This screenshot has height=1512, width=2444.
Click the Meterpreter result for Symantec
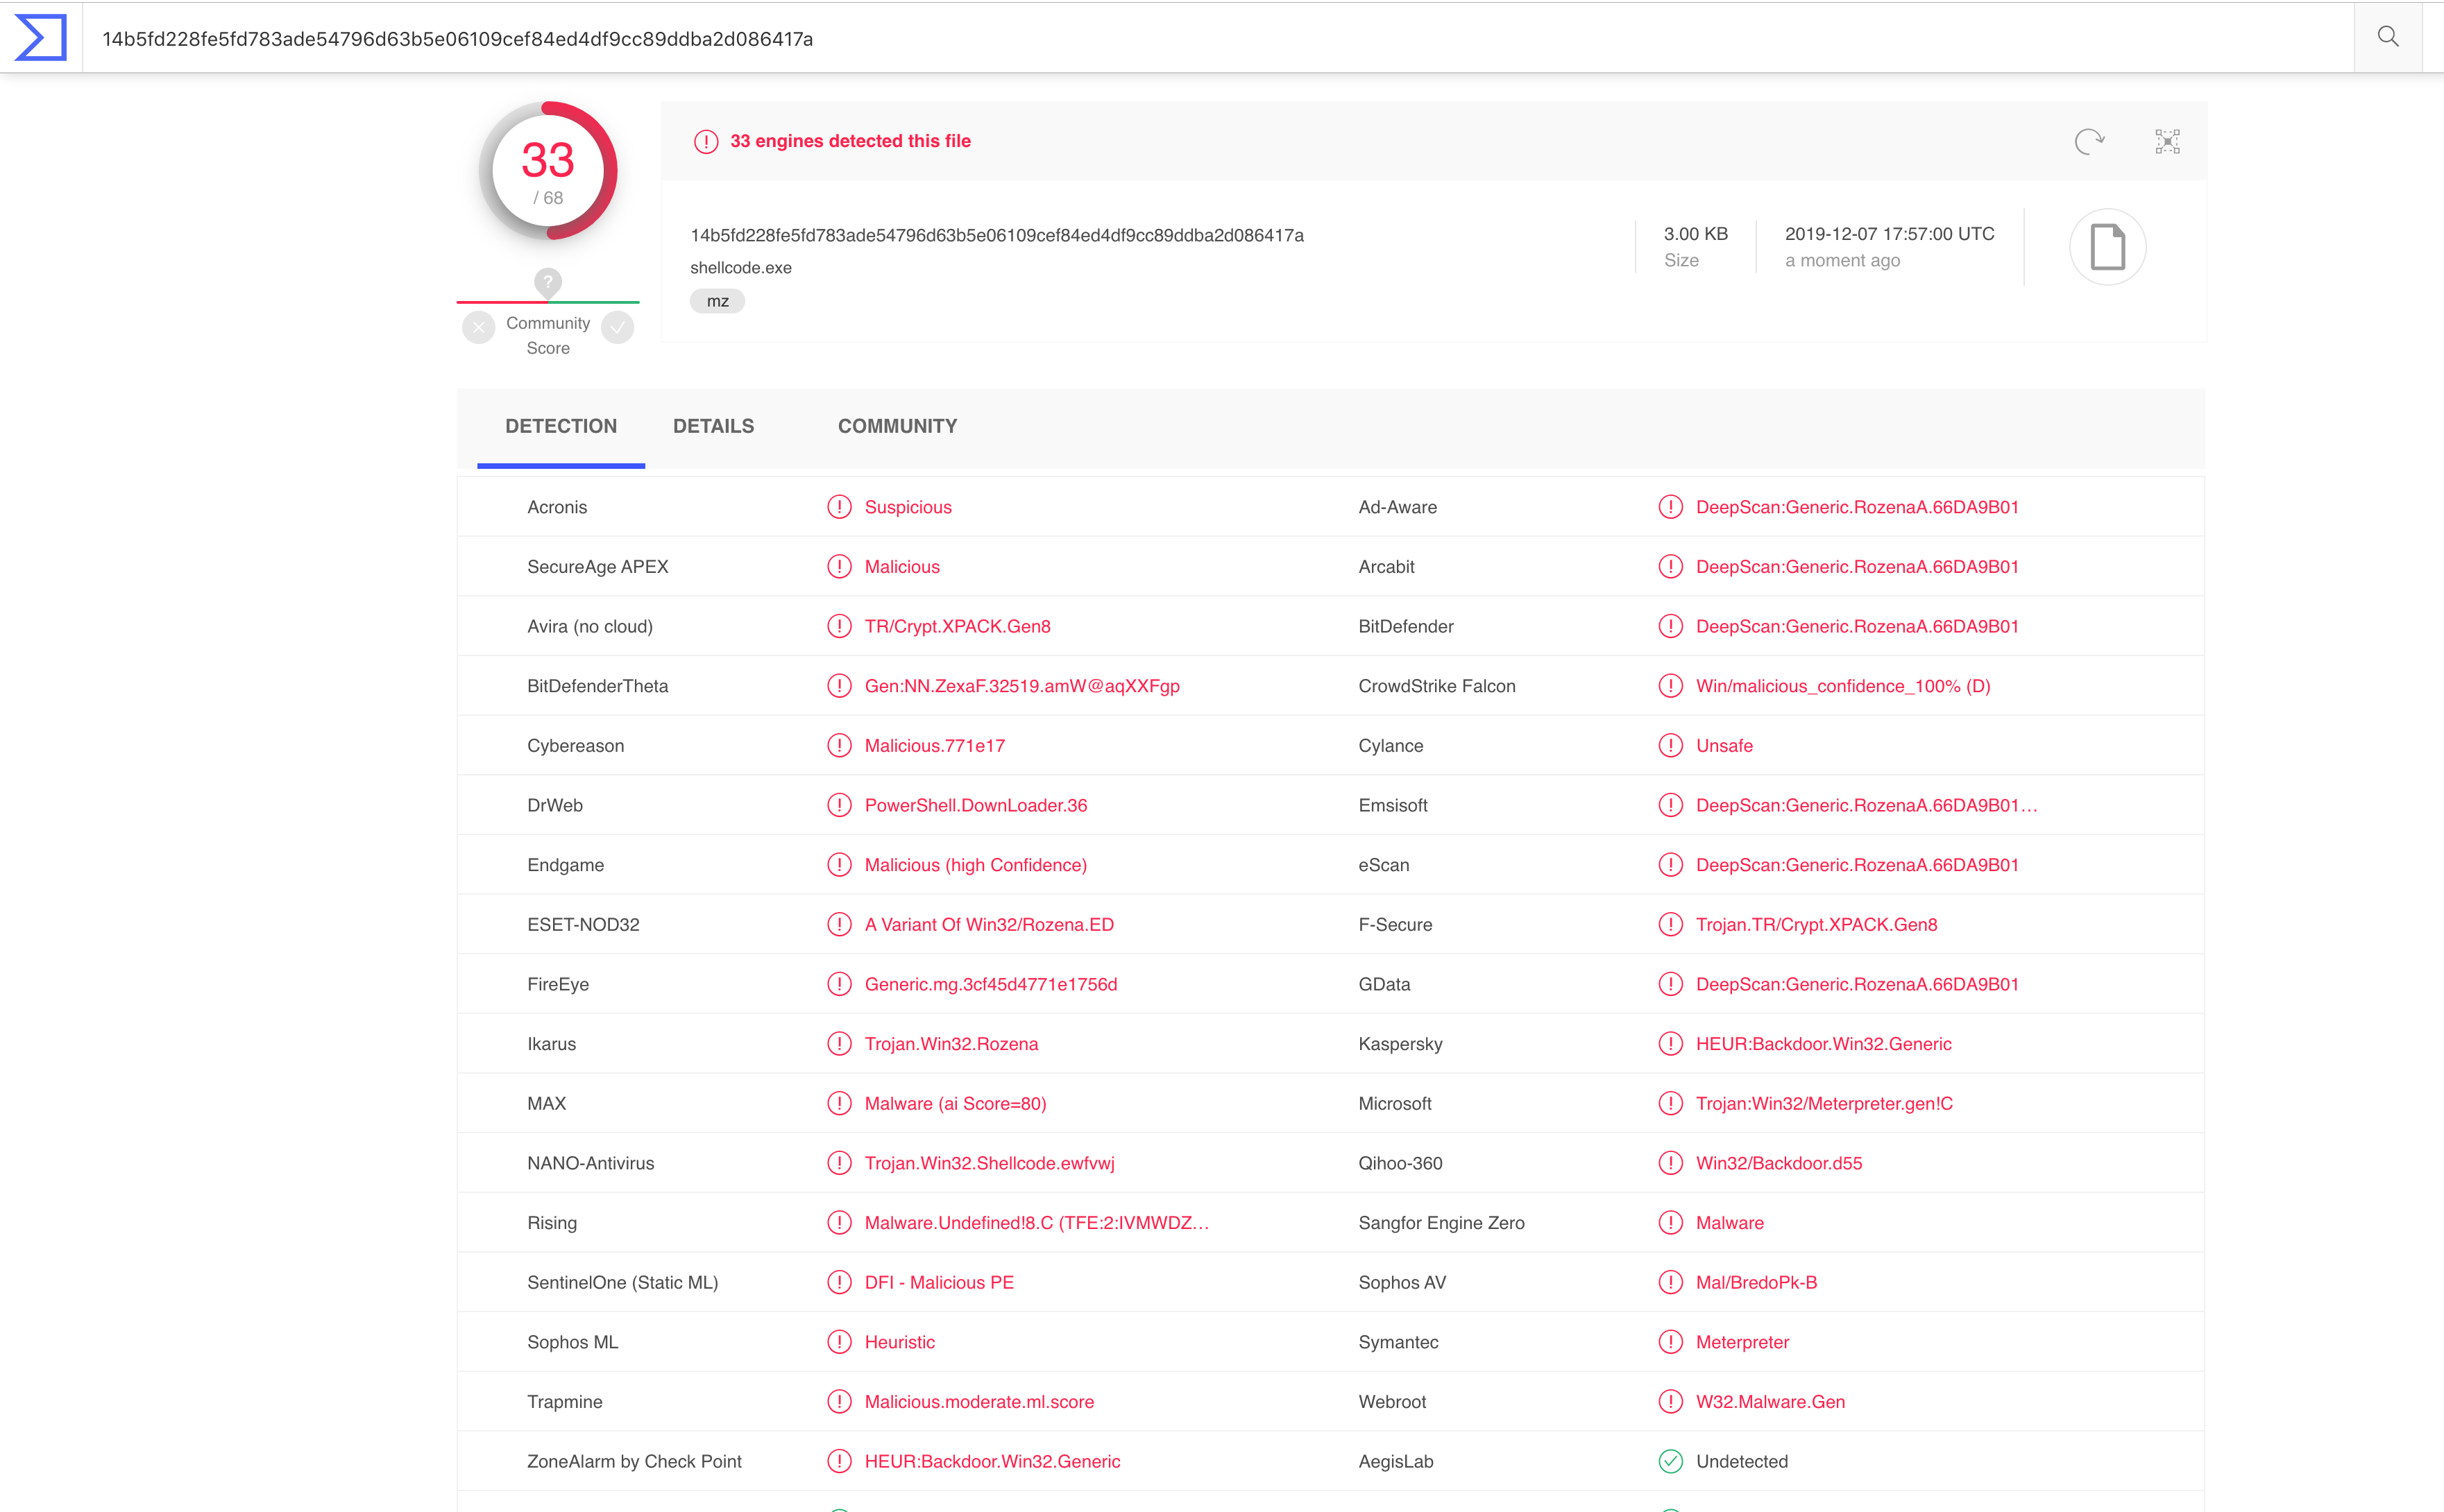tap(1742, 1343)
